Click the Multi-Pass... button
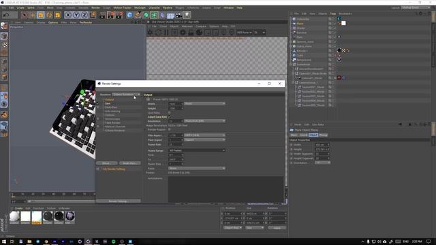Viewport: 436px width, 245px height. (129, 163)
